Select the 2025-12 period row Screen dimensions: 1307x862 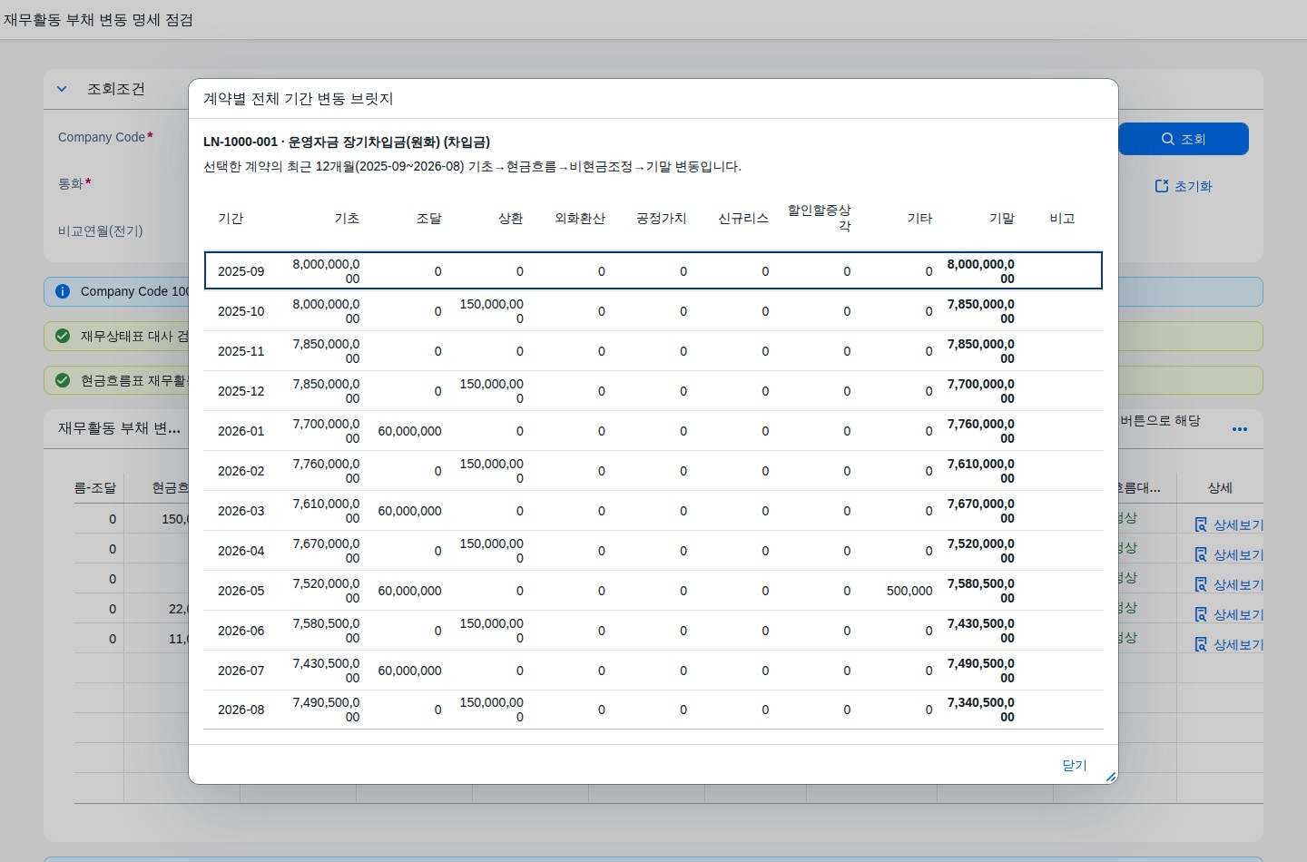tap(653, 391)
